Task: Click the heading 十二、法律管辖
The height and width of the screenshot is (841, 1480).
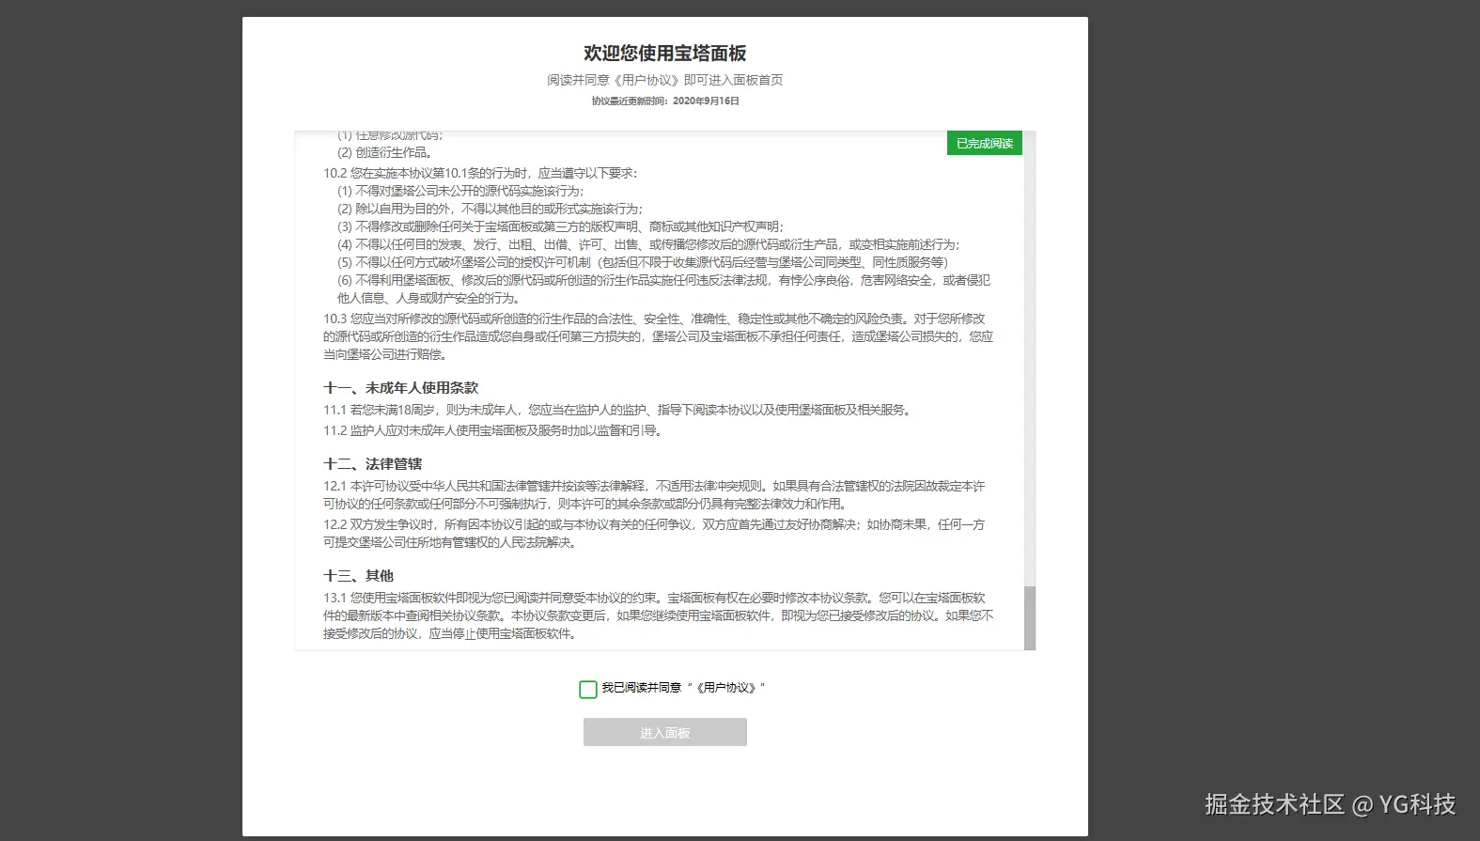Action: coord(373,463)
